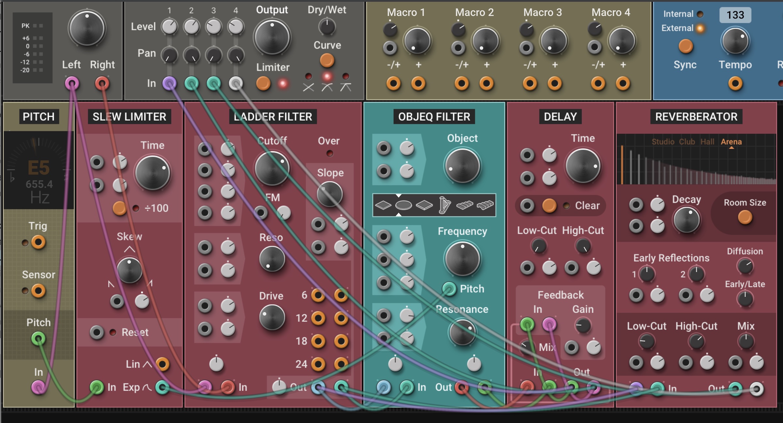Screen dimensions: 783x423
Task: Click the Ladder Filter 24 dB output jack
Action: pyautogui.click(x=318, y=364)
